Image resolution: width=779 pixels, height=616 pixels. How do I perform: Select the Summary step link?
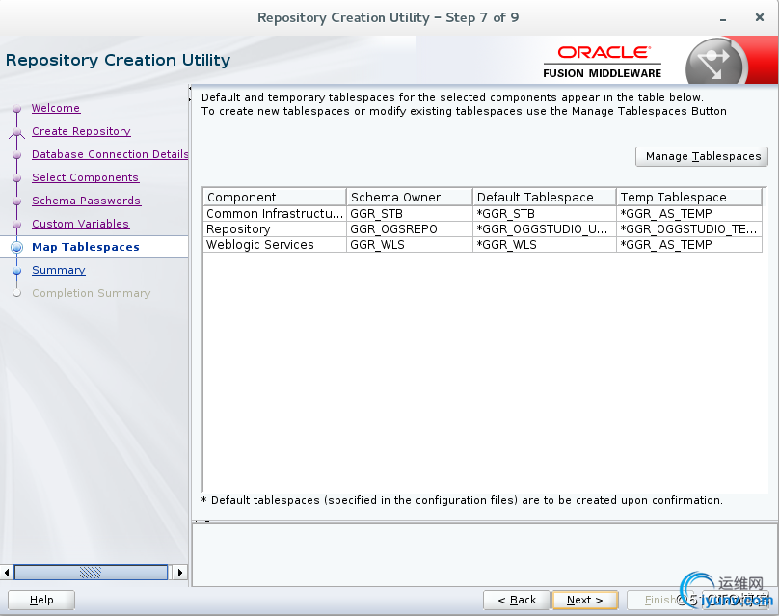[x=58, y=270]
